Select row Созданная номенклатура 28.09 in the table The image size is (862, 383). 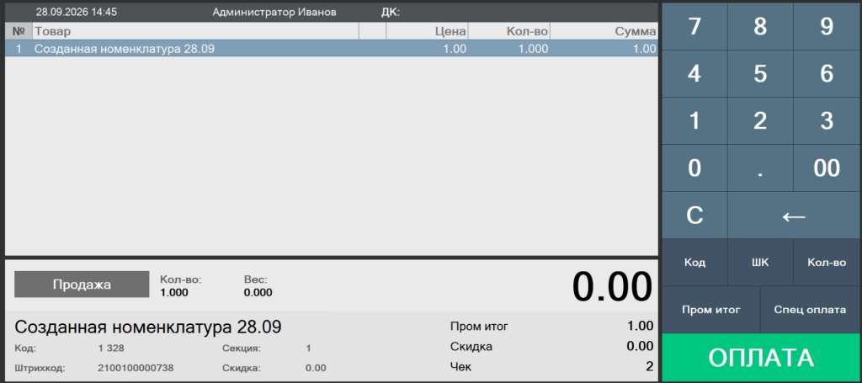click(332, 48)
